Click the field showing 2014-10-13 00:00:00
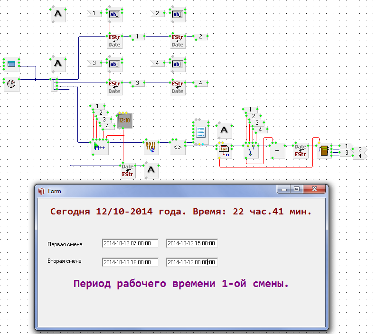The width and height of the screenshot is (376, 334). point(192,262)
